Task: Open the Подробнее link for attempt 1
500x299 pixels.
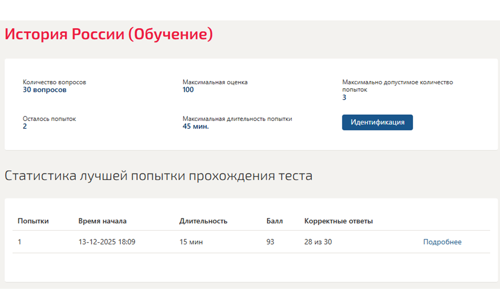Action: (x=442, y=242)
